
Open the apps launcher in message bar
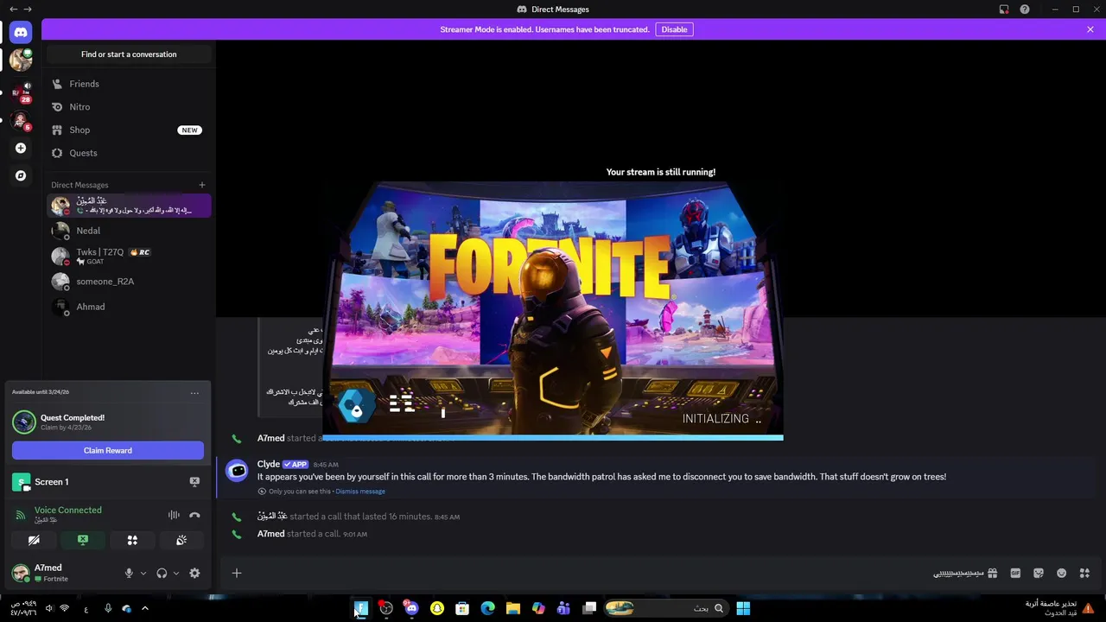click(1084, 573)
